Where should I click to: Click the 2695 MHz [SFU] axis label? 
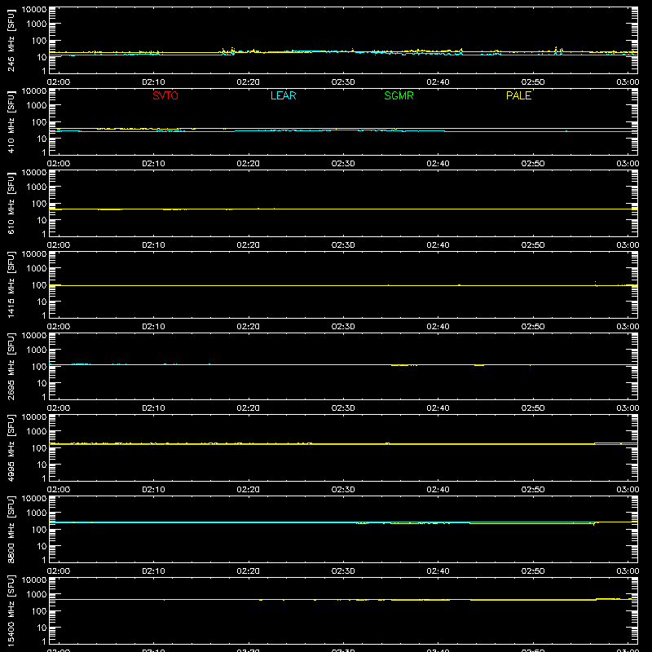[11, 366]
